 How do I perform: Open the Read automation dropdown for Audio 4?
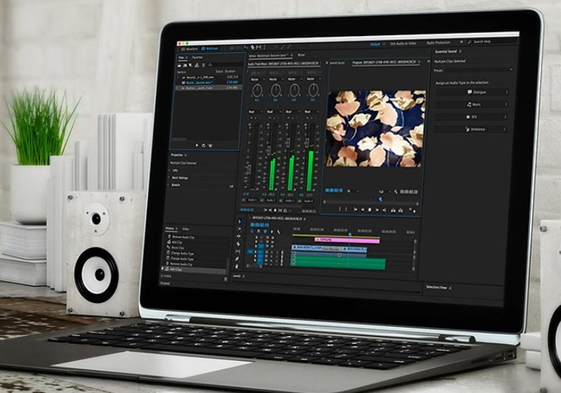[310, 112]
